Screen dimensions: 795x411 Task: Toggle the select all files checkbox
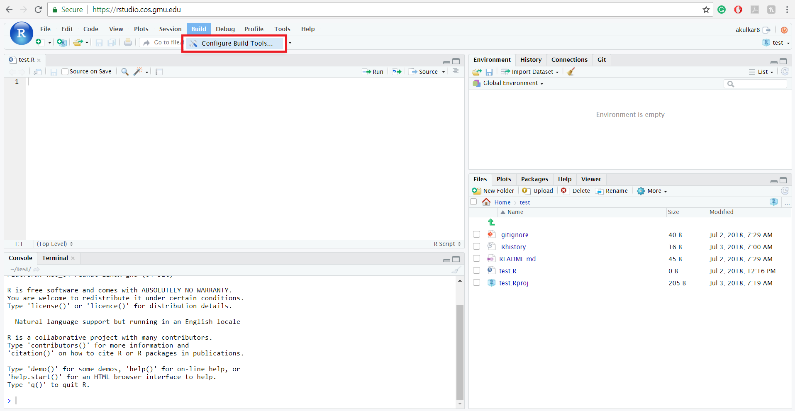coord(473,202)
